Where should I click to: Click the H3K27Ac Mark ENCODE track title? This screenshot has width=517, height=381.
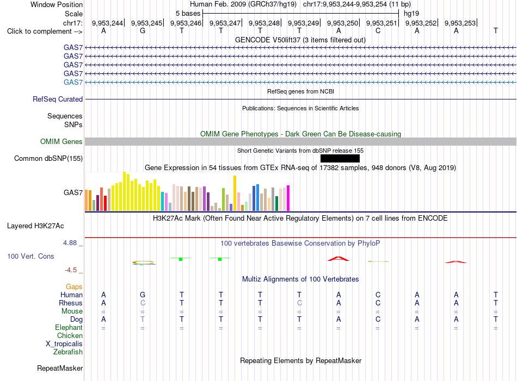[x=300, y=218]
